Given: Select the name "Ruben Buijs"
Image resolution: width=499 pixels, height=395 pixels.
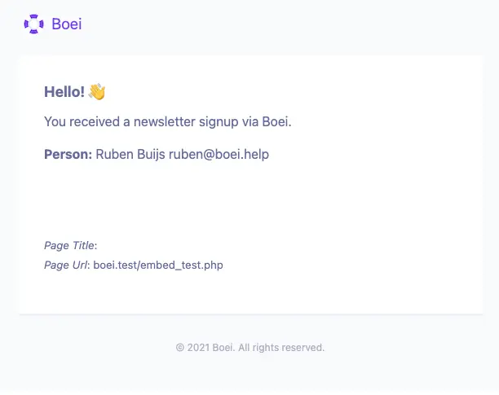Looking at the screenshot, I should (130, 154).
